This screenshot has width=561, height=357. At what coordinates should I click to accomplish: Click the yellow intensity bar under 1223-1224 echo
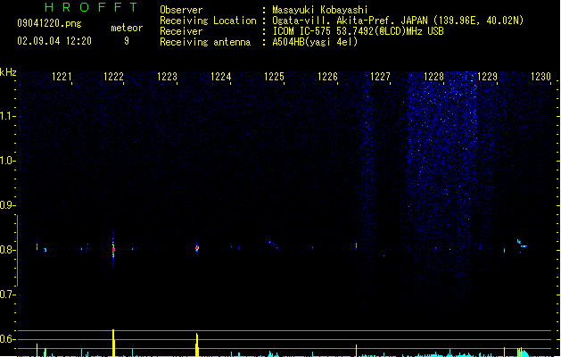(x=197, y=345)
